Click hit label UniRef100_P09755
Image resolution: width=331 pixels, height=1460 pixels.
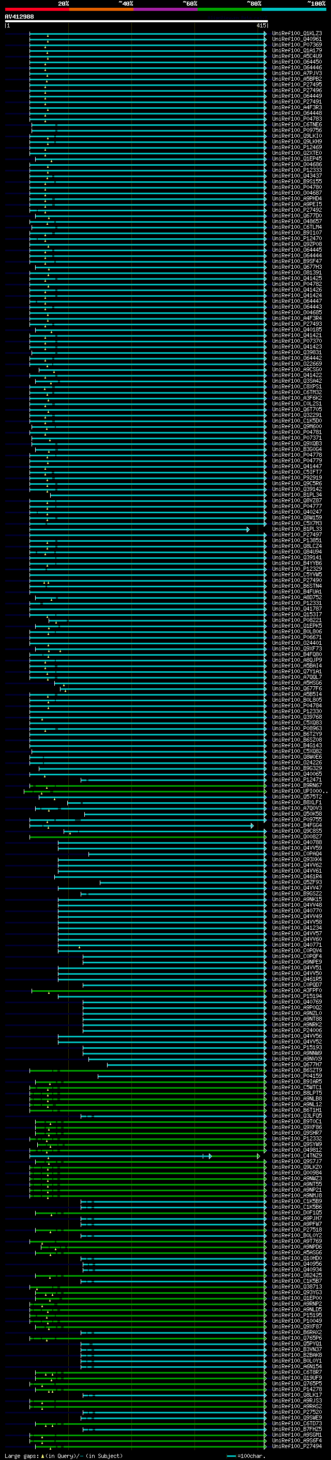297,819
